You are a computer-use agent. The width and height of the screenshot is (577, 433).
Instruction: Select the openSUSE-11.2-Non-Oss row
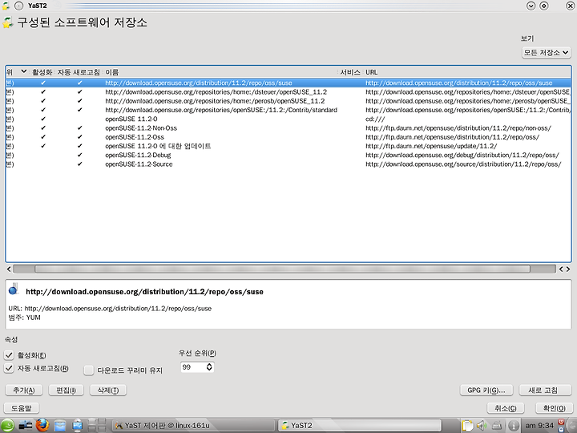pos(288,127)
